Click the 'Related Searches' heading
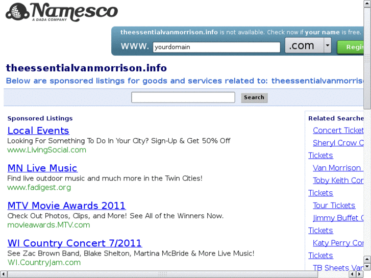The image size is (371, 278). [x=336, y=118]
